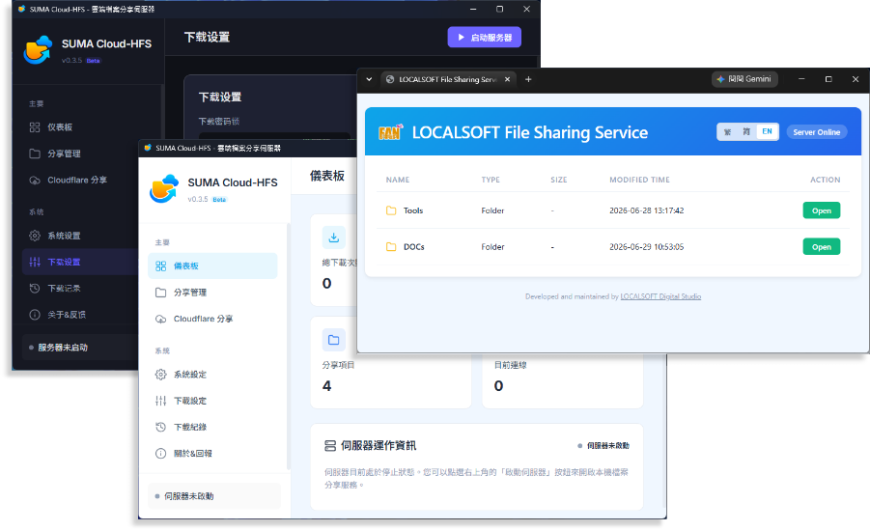Open Cloudflare 分享 in the light SUMA sidebar
The image size is (870, 531).
pos(212,319)
